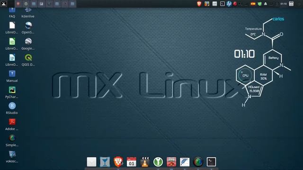Open the calendar icon in the dock
Viewport: 303px width, 170px height.
coord(132,161)
